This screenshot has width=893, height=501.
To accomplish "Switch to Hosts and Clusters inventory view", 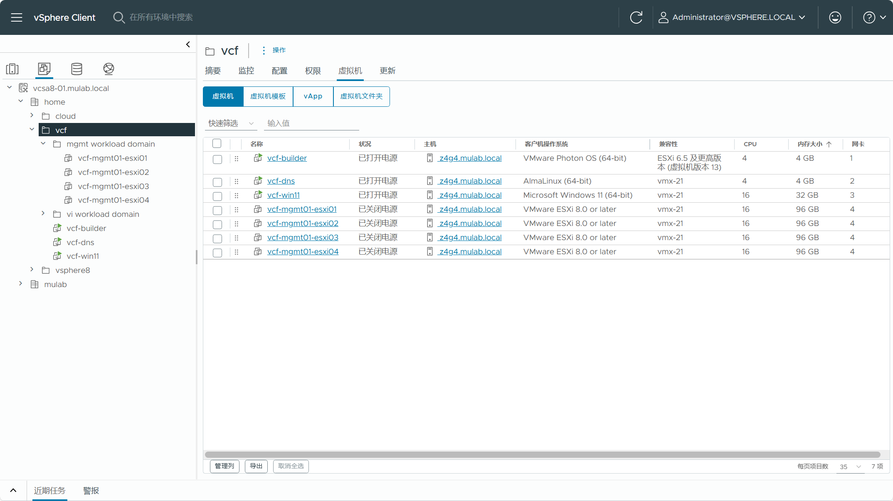I will coord(12,69).
